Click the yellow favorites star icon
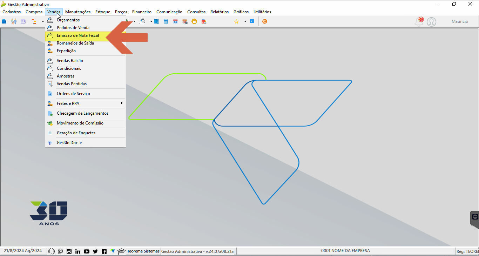Viewport: 479px width, 256px height. (x=236, y=21)
